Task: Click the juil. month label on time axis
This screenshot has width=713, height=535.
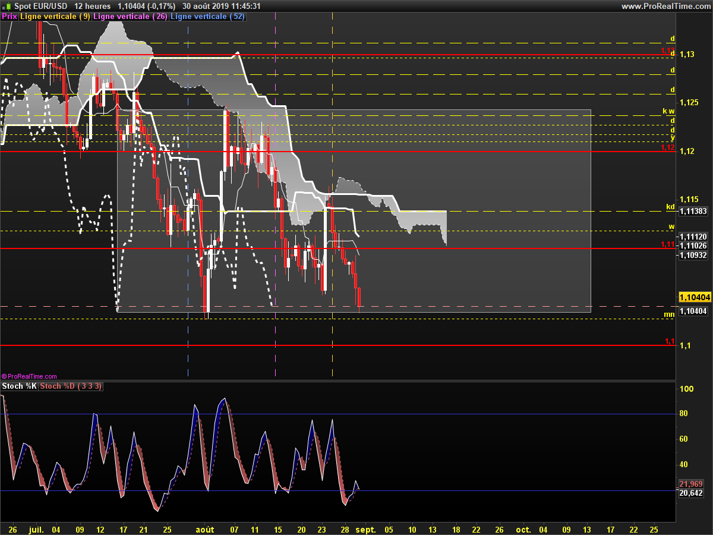Action: [x=36, y=528]
